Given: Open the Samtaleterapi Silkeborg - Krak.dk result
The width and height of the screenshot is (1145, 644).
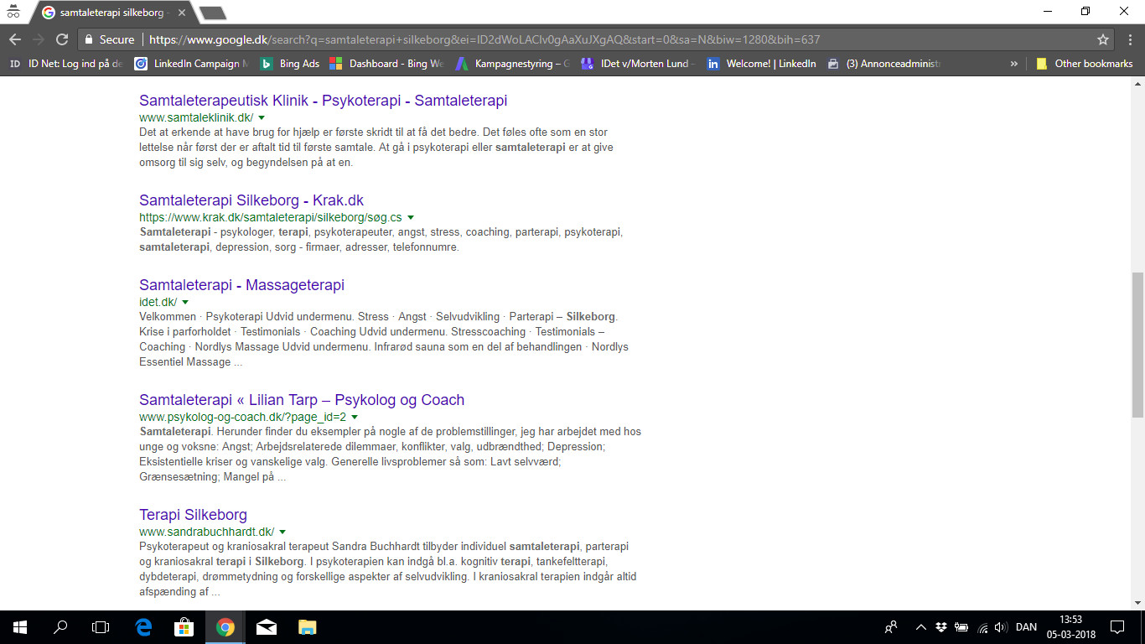Looking at the screenshot, I should click(251, 200).
